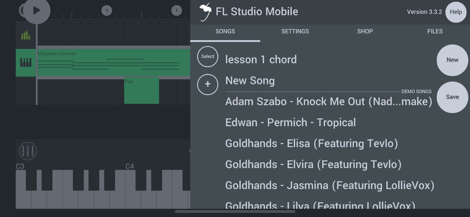Save the current song

(x=452, y=97)
